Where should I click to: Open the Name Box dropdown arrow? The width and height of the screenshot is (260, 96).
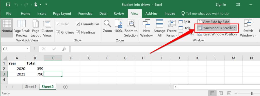[x=27, y=49]
